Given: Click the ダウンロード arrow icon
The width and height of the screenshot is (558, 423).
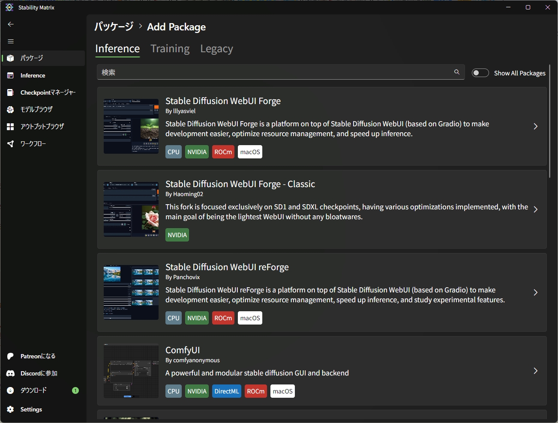Looking at the screenshot, I should [11, 390].
